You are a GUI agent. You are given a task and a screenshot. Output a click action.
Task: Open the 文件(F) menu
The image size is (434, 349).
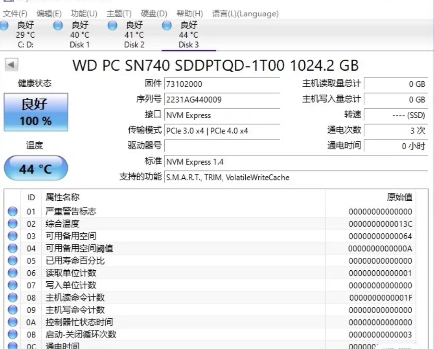point(15,14)
